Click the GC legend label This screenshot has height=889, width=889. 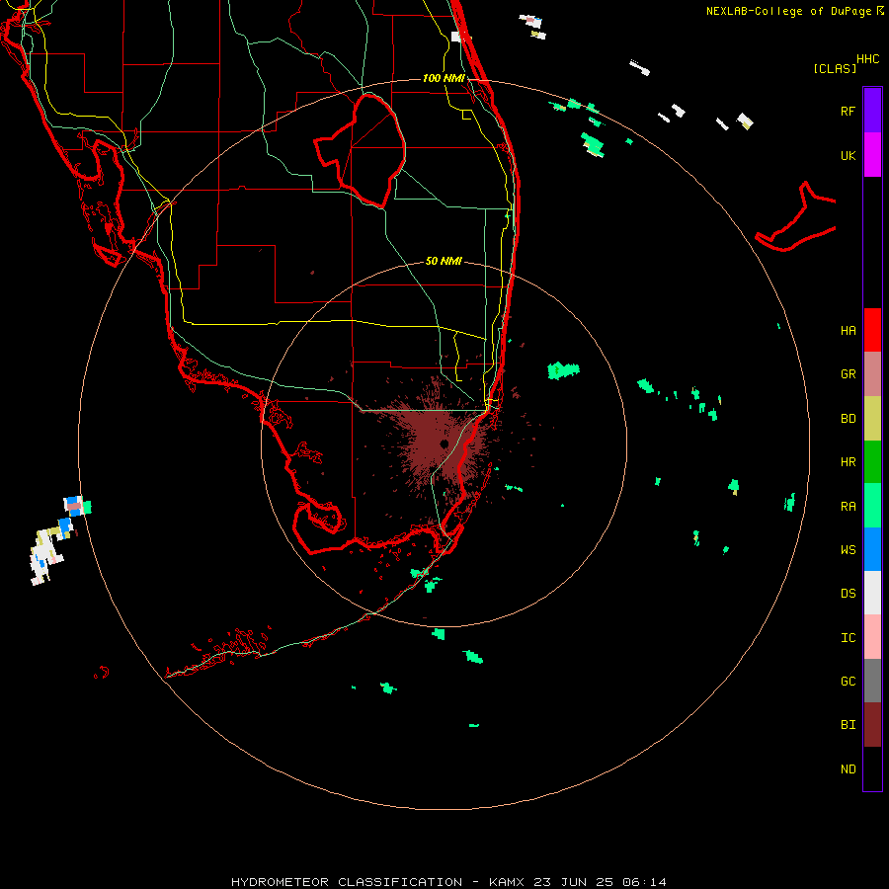848,682
